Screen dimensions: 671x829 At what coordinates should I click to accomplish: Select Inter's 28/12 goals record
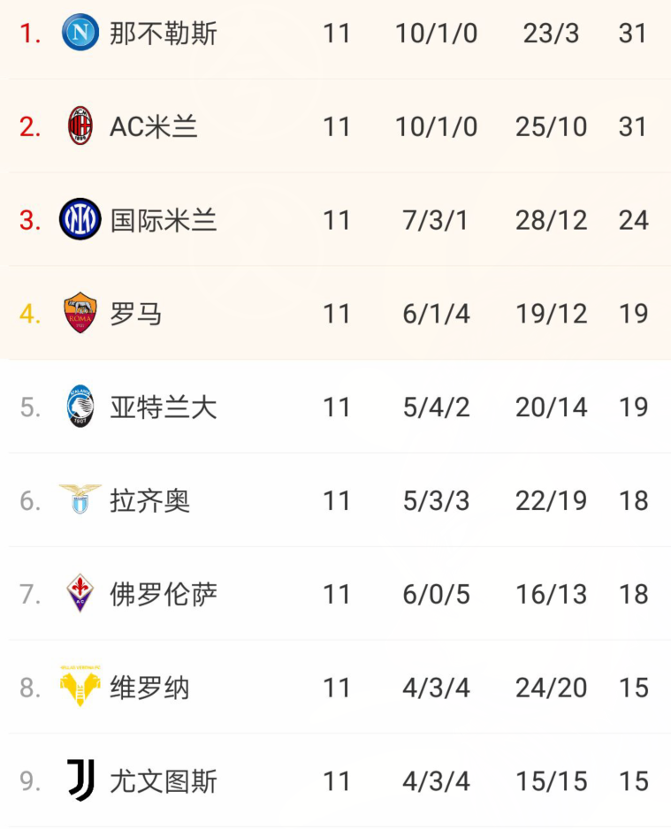pyautogui.click(x=552, y=220)
